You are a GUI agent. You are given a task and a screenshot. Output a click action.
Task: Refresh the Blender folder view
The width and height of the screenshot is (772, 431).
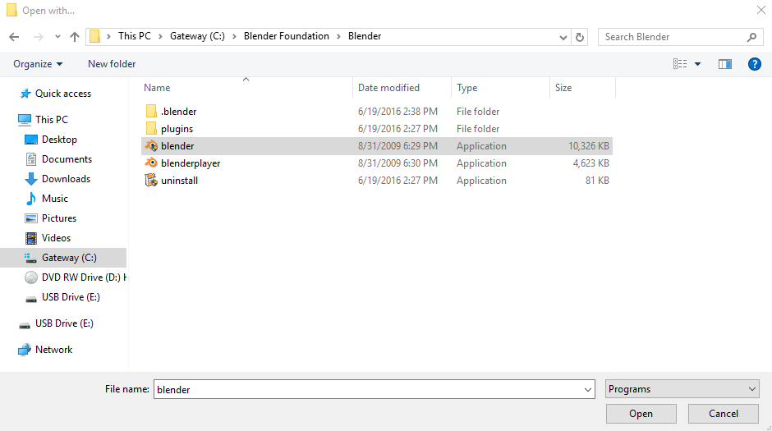pos(580,38)
